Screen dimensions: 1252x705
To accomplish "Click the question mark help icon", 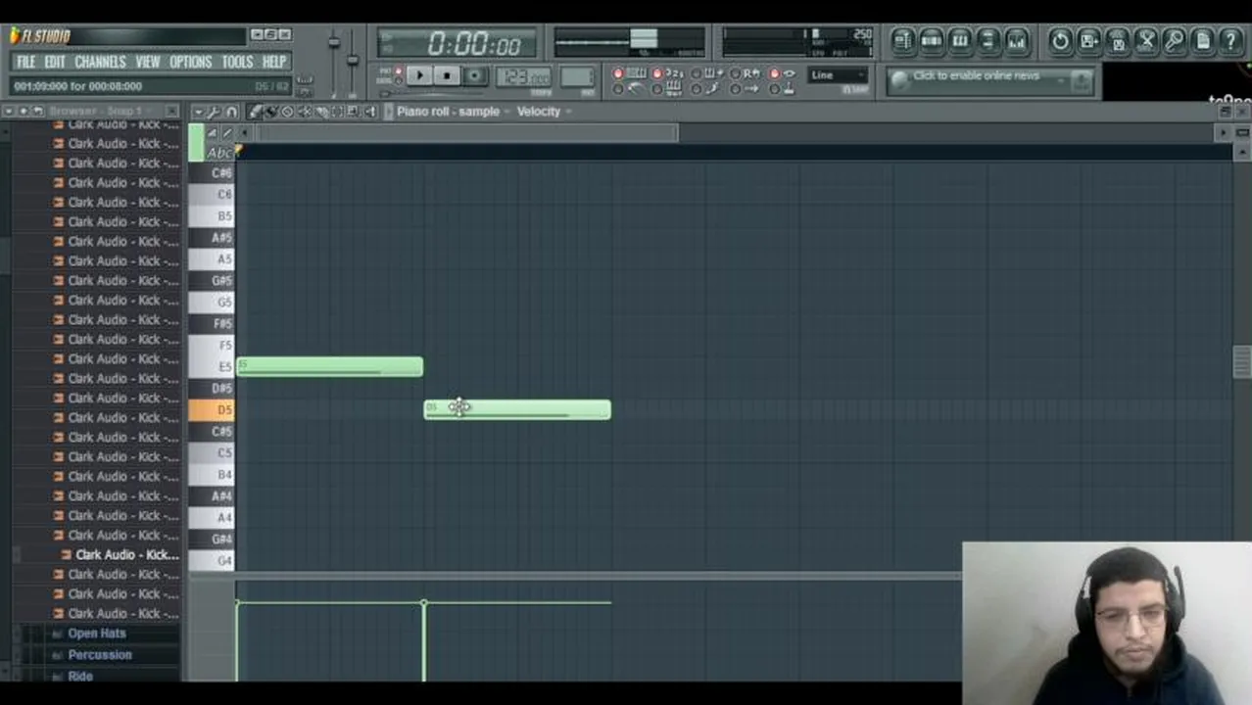I will coord(1230,40).
